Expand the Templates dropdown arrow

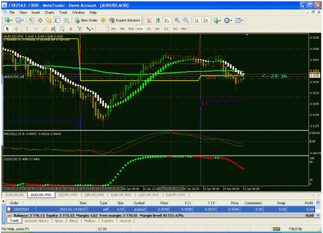(x=242, y=21)
